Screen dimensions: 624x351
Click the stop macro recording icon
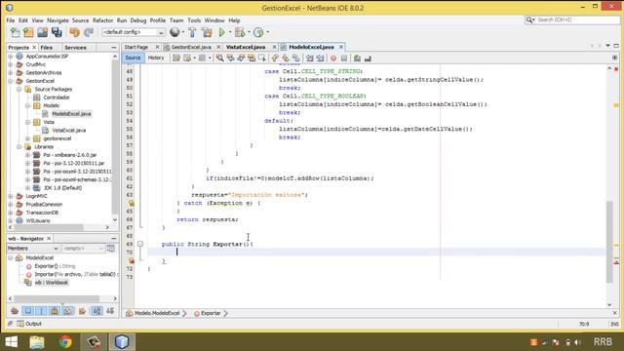344,58
